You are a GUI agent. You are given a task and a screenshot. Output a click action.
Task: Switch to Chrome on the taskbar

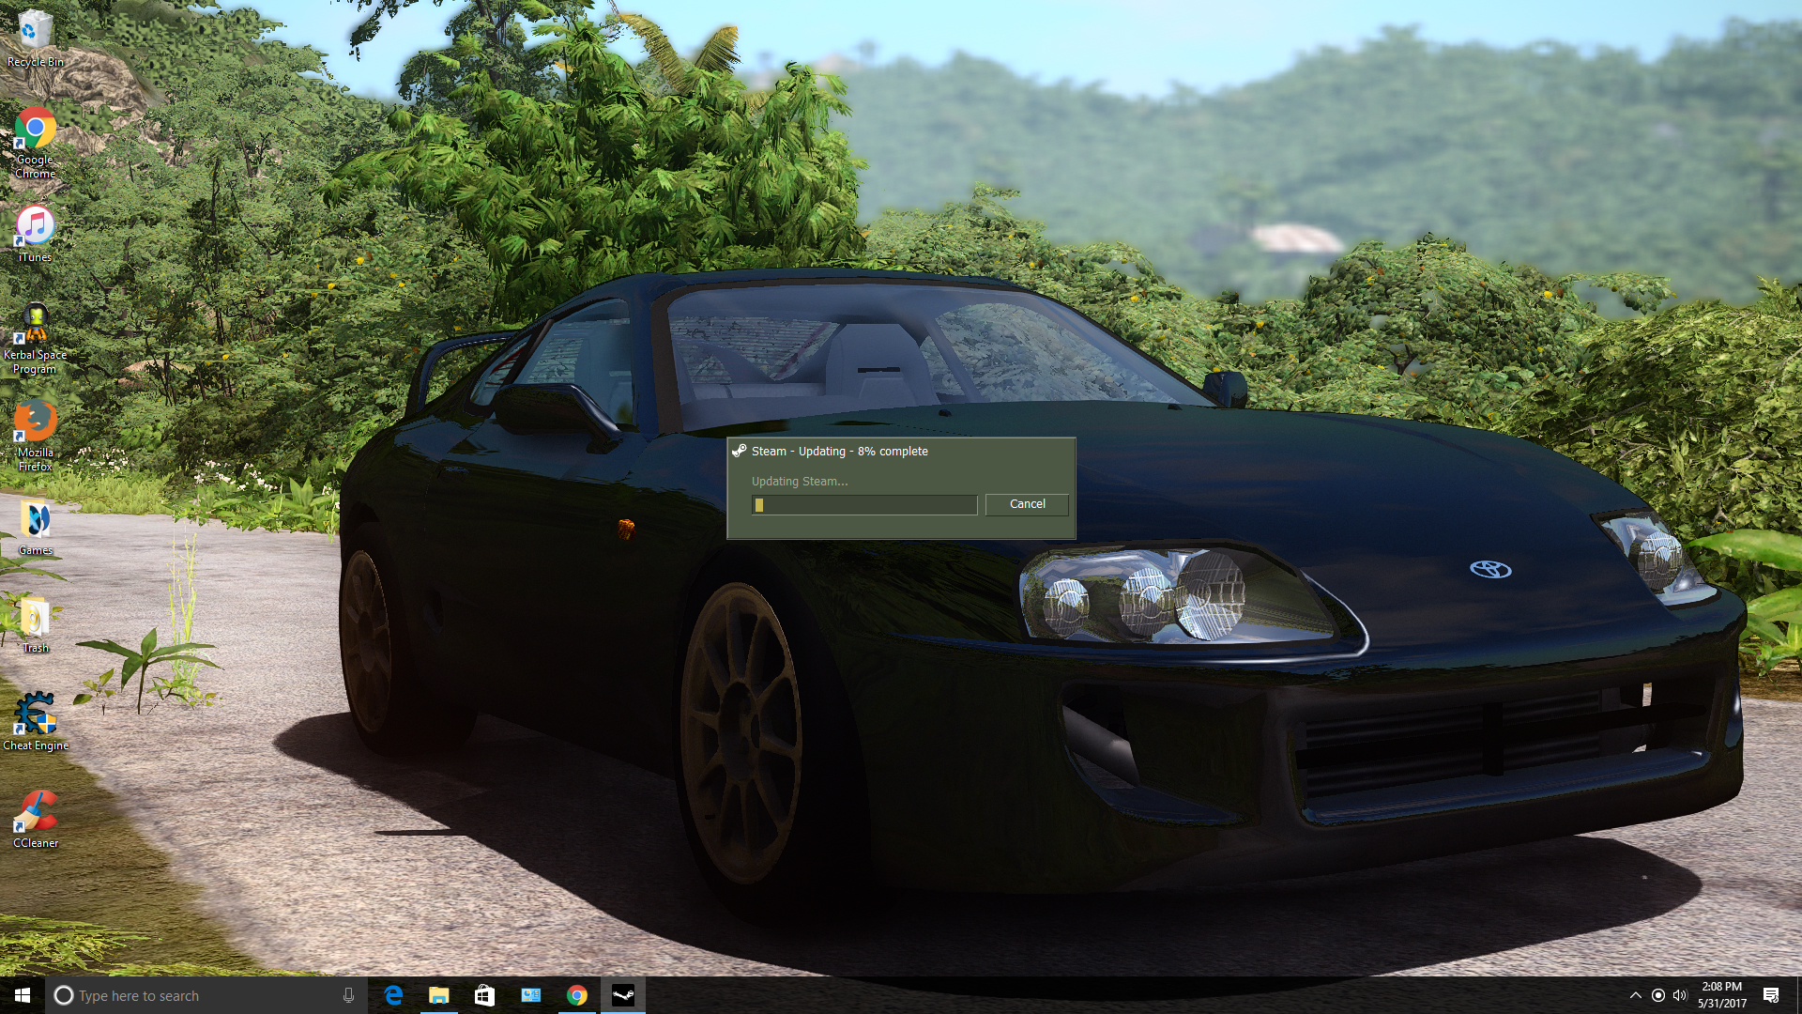(577, 995)
